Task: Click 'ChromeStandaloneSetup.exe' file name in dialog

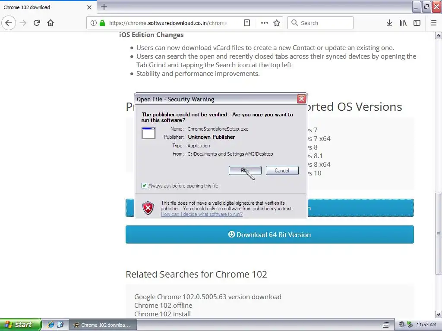Action: [x=218, y=129]
